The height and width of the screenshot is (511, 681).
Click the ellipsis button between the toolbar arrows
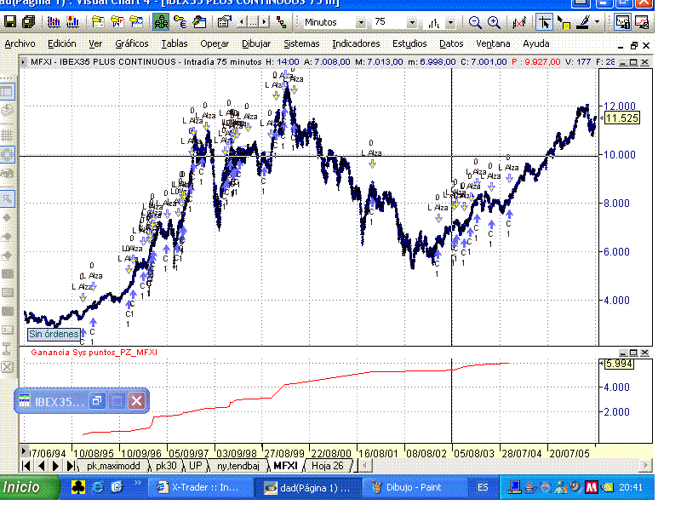pyautogui.click(x=253, y=22)
